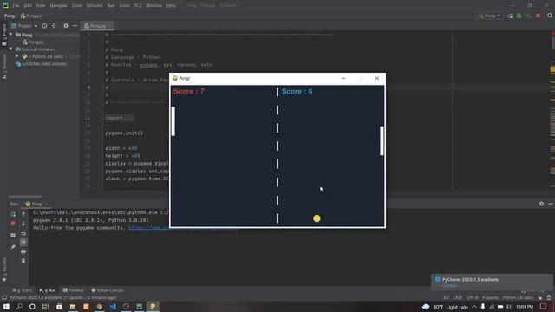Run Pong with the green toolbar run icon
This screenshot has width=555, height=312.
point(510,16)
